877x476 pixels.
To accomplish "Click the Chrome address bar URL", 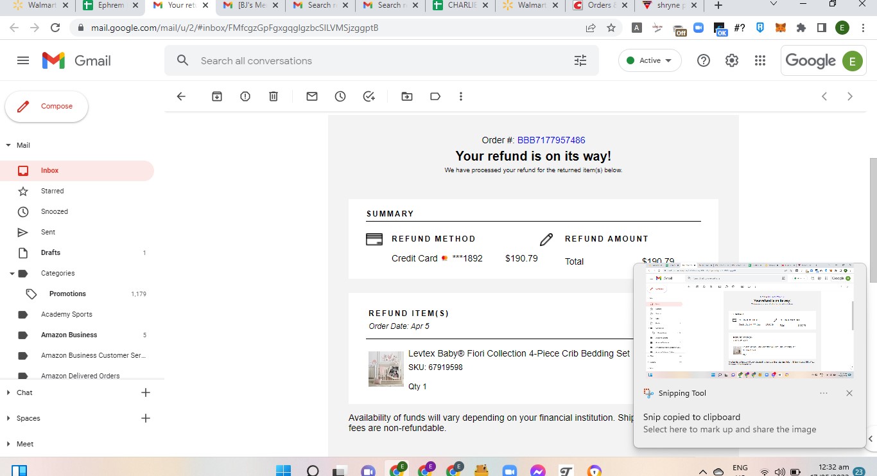I will click(x=234, y=28).
